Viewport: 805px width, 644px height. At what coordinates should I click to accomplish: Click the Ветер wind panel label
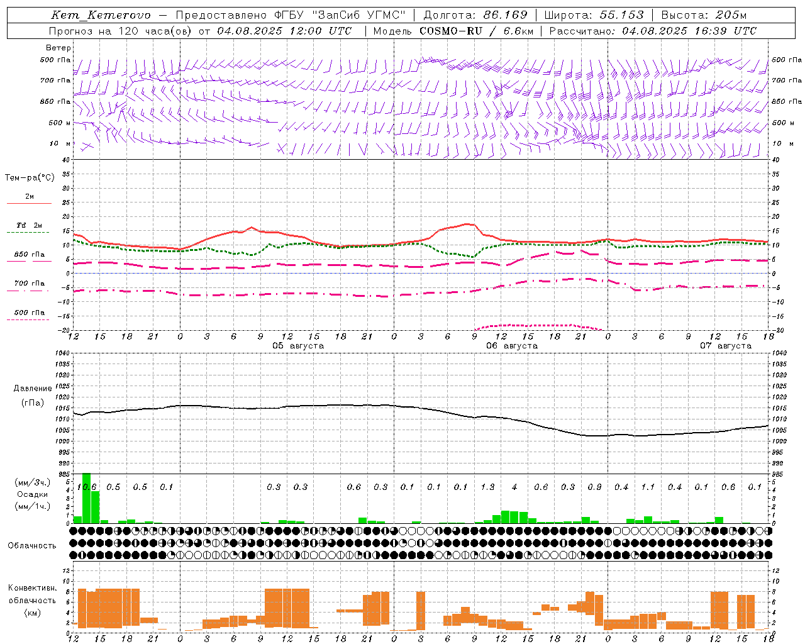58,48
